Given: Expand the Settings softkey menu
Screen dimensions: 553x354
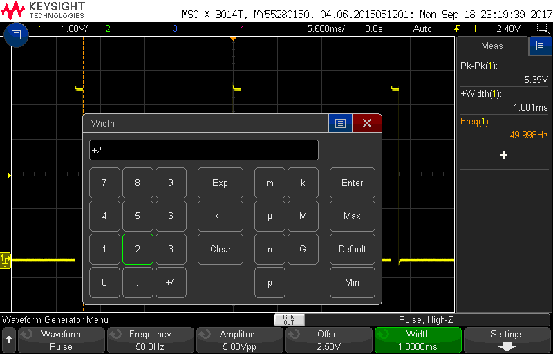Looking at the screenshot, I should pyautogui.click(x=507, y=339).
